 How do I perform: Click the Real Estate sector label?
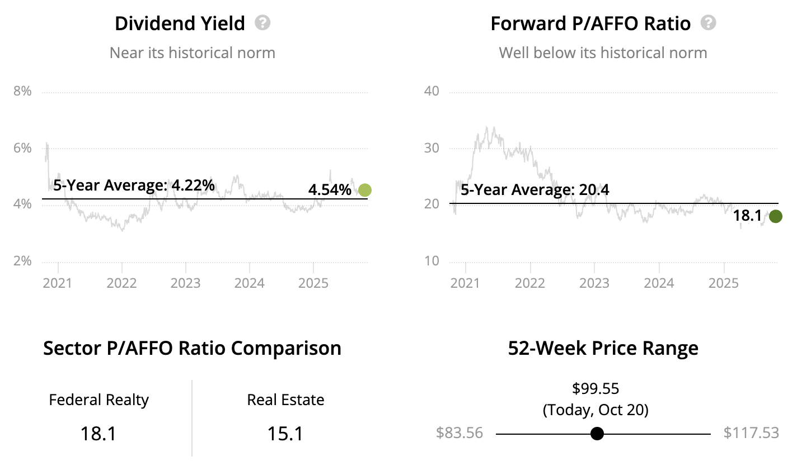(x=285, y=400)
